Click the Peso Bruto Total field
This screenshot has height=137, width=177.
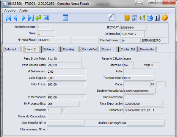64,59
